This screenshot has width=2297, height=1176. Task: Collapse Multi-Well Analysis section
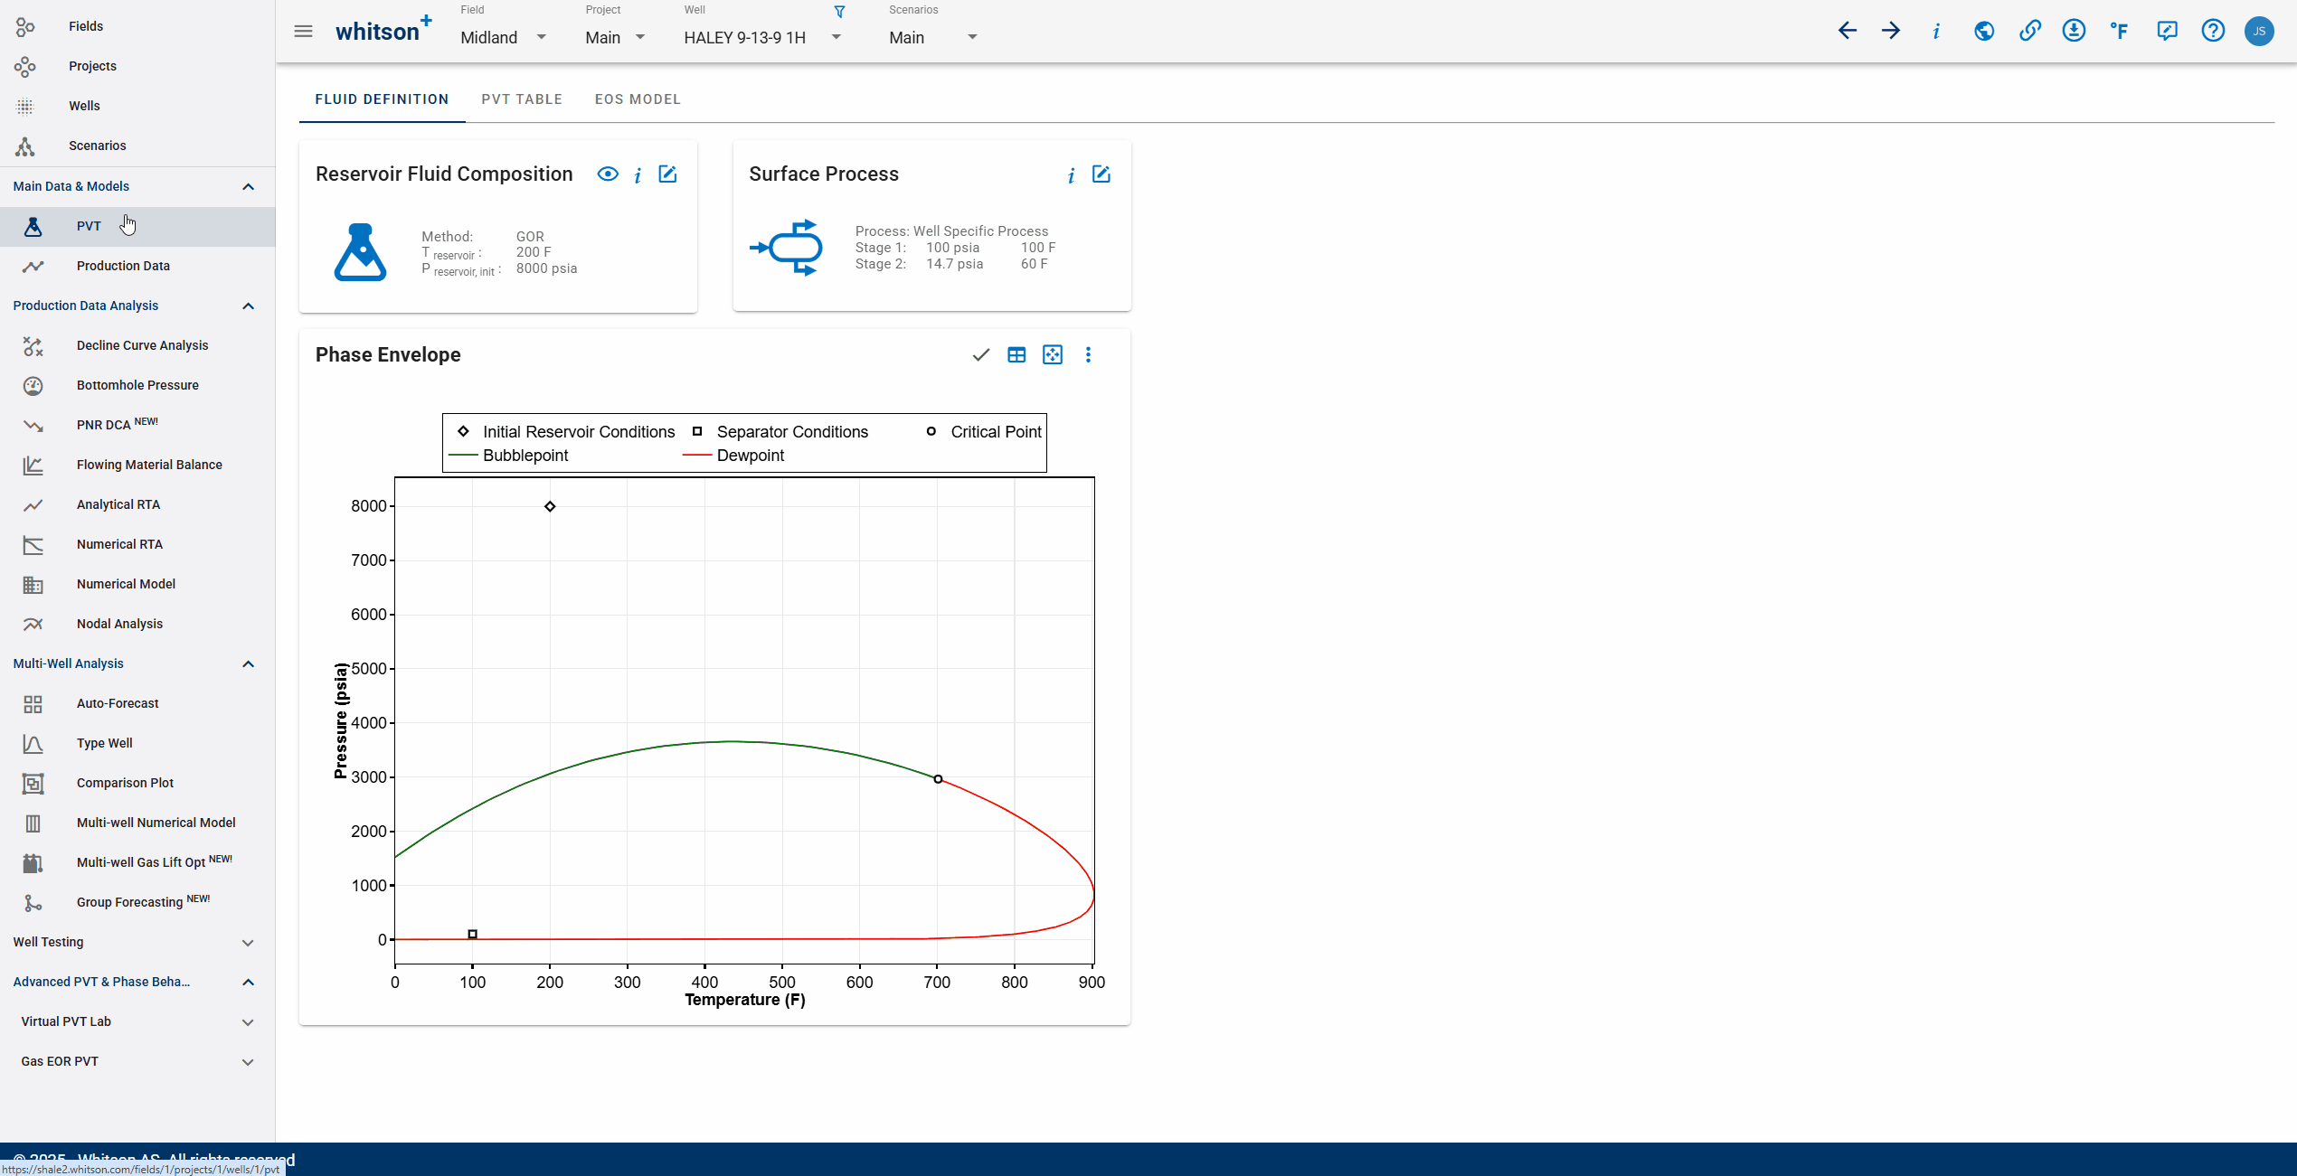[x=248, y=664]
